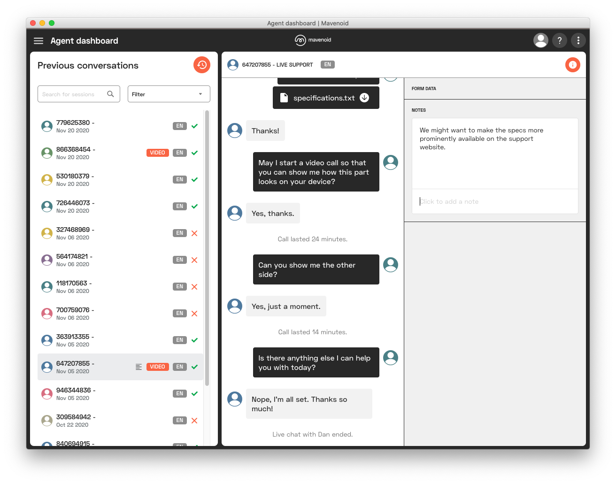Click the document icon on specifications.txt

pyautogui.click(x=284, y=98)
